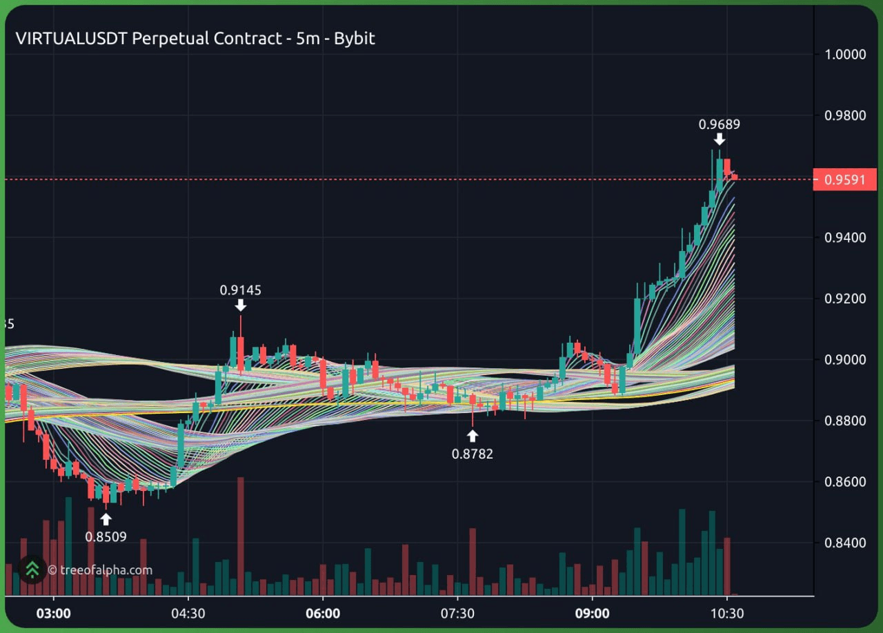Click the 0.8782 low price marker

click(473, 454)
